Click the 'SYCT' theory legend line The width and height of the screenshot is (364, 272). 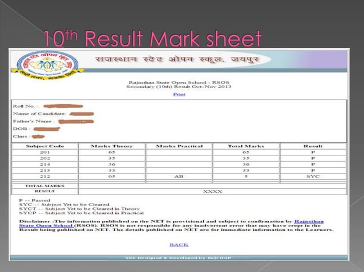tap(79, 209)
